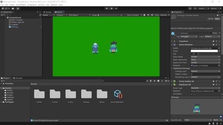The width and height of the screenshot is (223, 125).
Task: Switch to the Console tab
Action: [18, 78]
